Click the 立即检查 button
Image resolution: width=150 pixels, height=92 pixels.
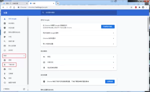110,81
